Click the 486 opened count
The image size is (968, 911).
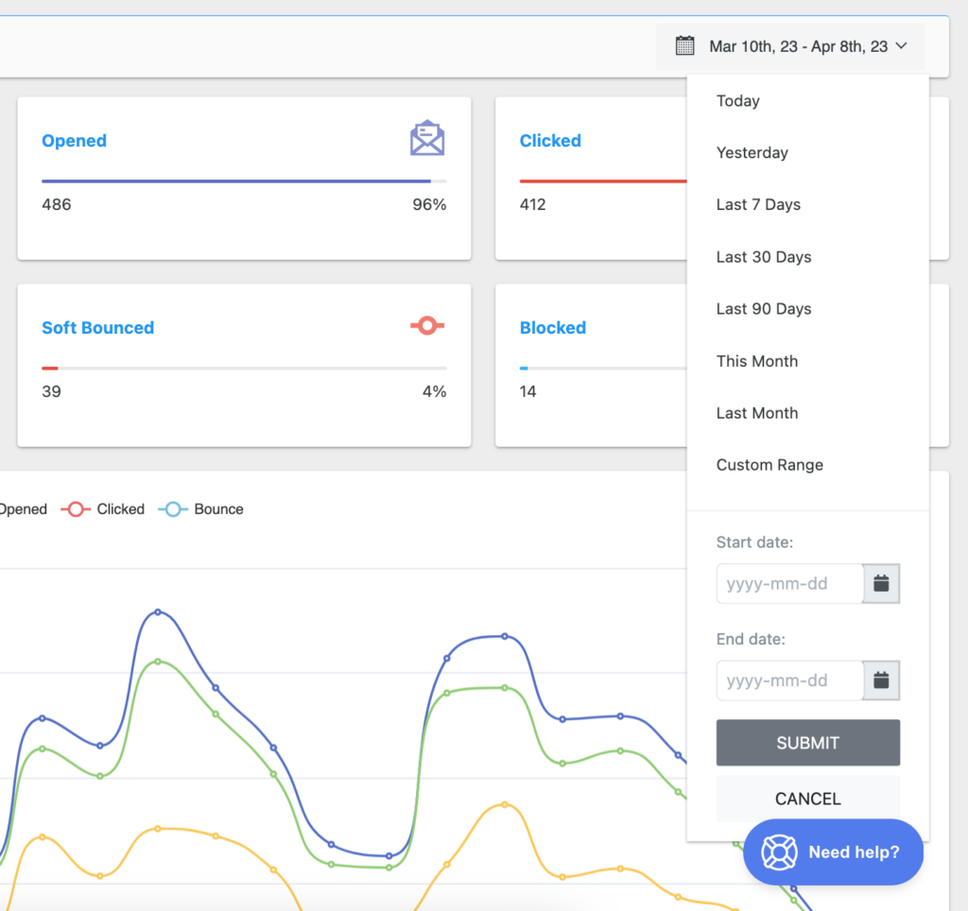(56, 204)
